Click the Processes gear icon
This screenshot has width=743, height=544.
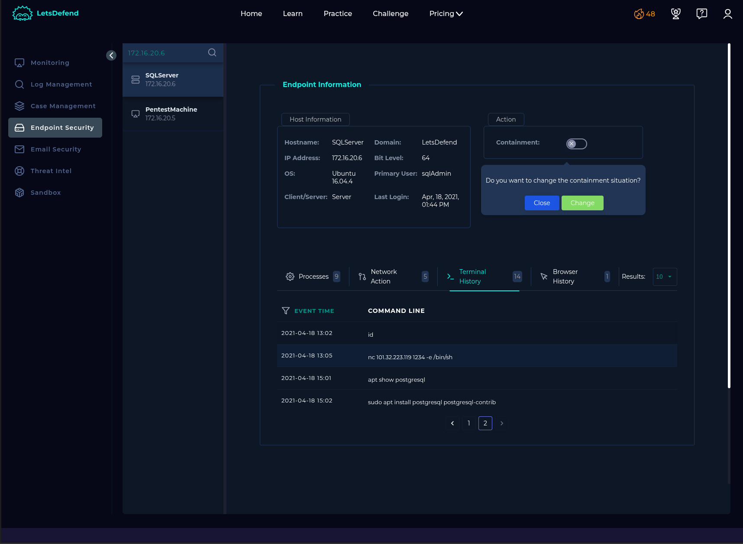coord(290,277)
